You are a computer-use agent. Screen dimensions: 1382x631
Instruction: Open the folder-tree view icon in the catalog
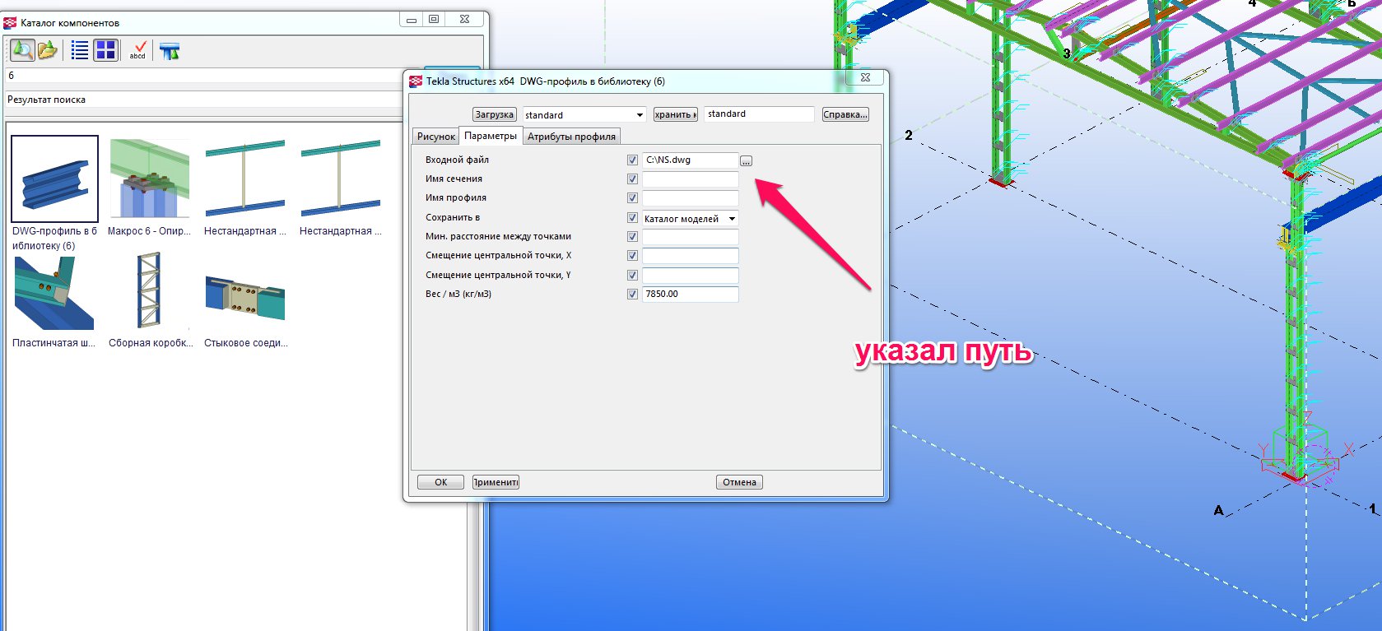click(48, 51)
